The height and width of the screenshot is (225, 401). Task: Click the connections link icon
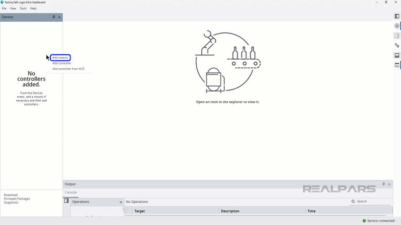(x=397, y=45)
